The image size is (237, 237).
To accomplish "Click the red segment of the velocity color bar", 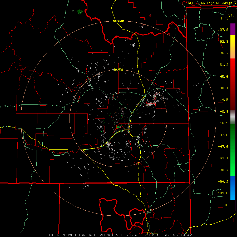I will [233, 84].
